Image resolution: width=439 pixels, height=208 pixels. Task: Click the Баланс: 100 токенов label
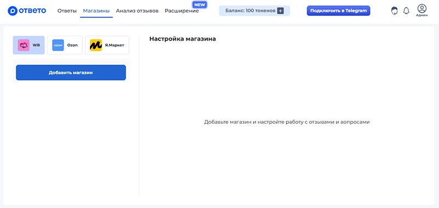[250, 11]
